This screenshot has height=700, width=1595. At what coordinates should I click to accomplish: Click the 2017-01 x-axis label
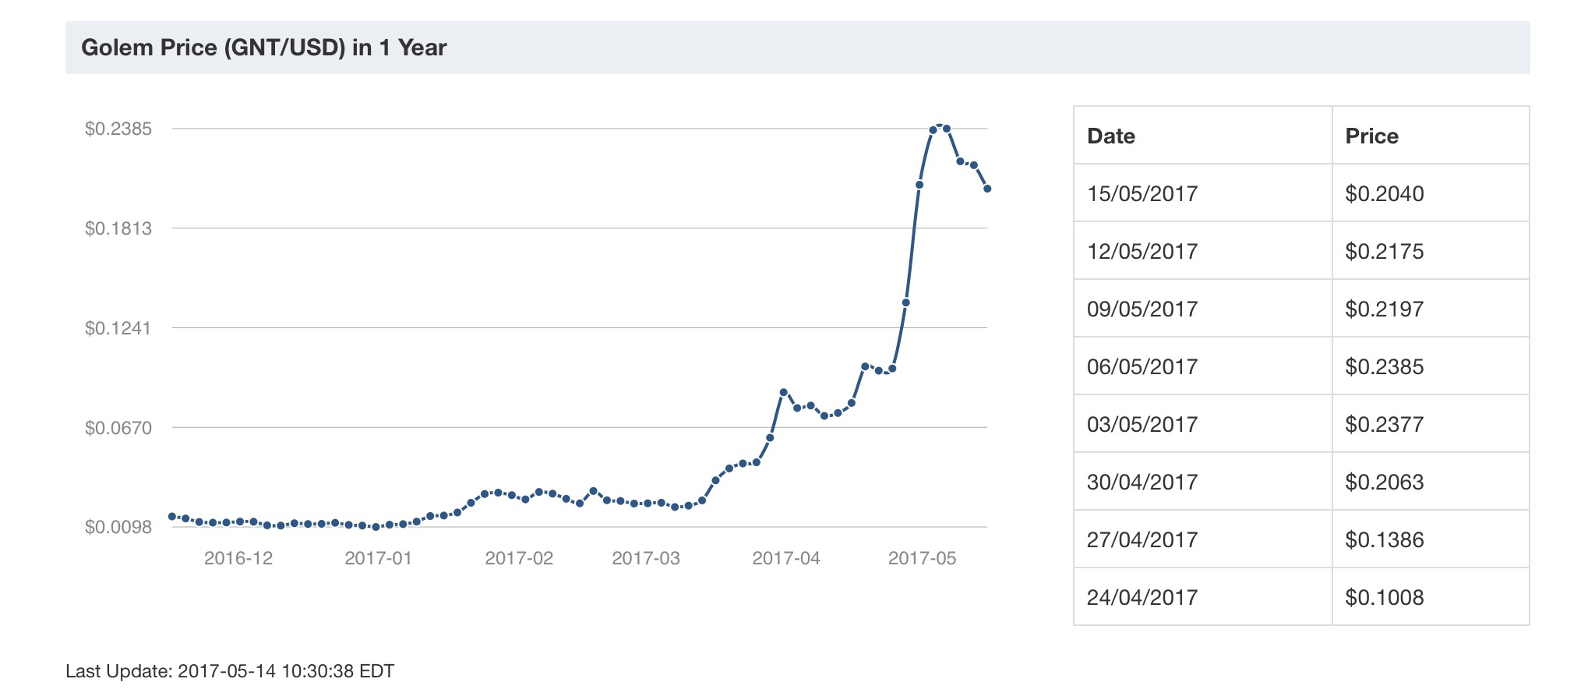coord(378,558)
